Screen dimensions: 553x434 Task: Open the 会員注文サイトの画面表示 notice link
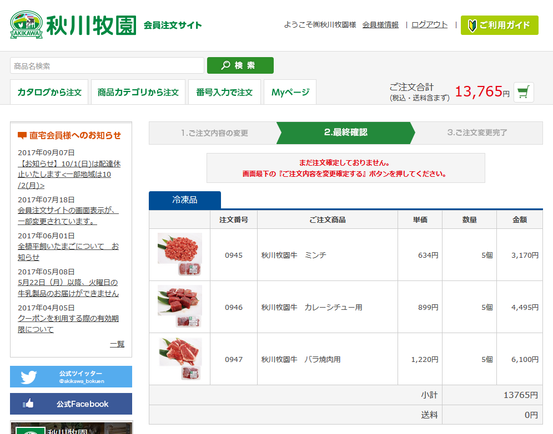point(68,216)
